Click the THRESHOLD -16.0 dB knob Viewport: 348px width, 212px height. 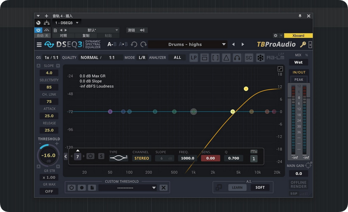point(48,156)
